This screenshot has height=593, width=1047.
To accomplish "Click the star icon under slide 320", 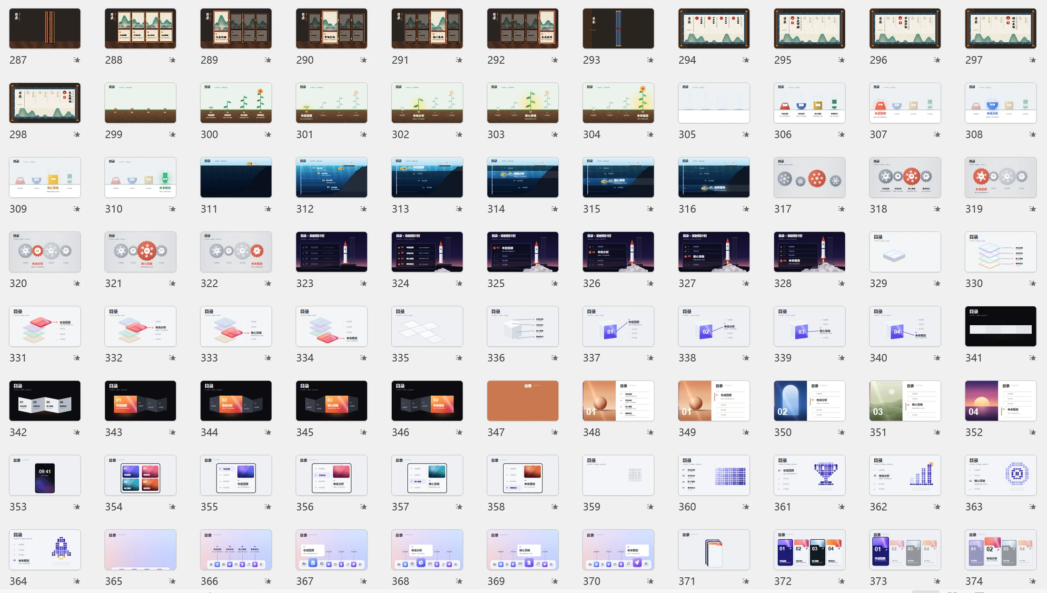I will click(77, 283).
